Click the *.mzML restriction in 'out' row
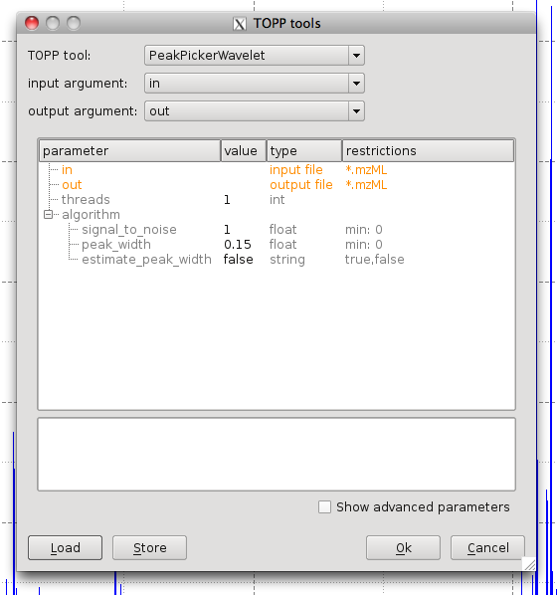 (x=366, y=185)
